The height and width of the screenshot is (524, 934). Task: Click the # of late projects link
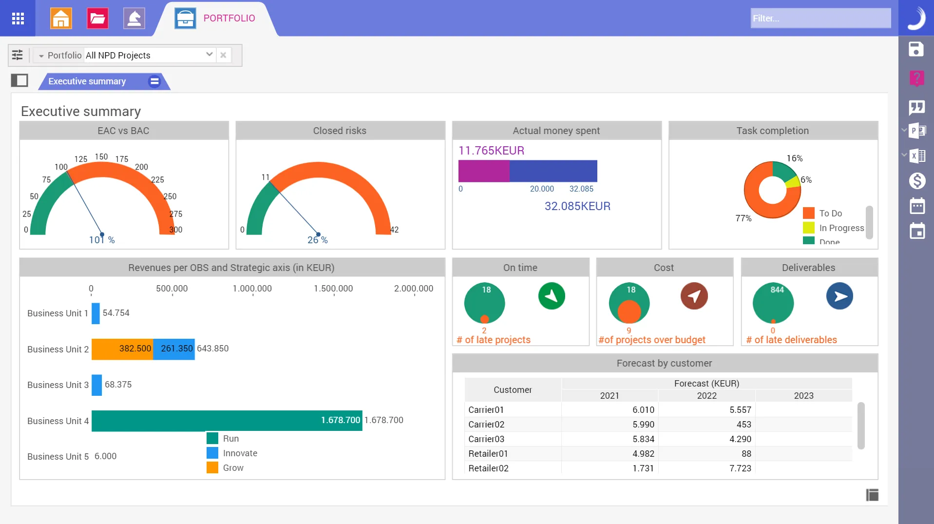click(x=494, y=340)
